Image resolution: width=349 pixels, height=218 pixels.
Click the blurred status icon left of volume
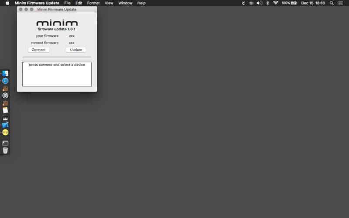tap(251, 3)
